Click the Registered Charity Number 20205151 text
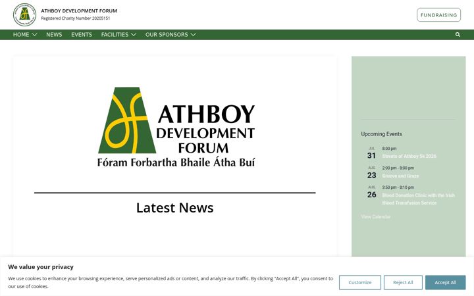 (76, 18)
